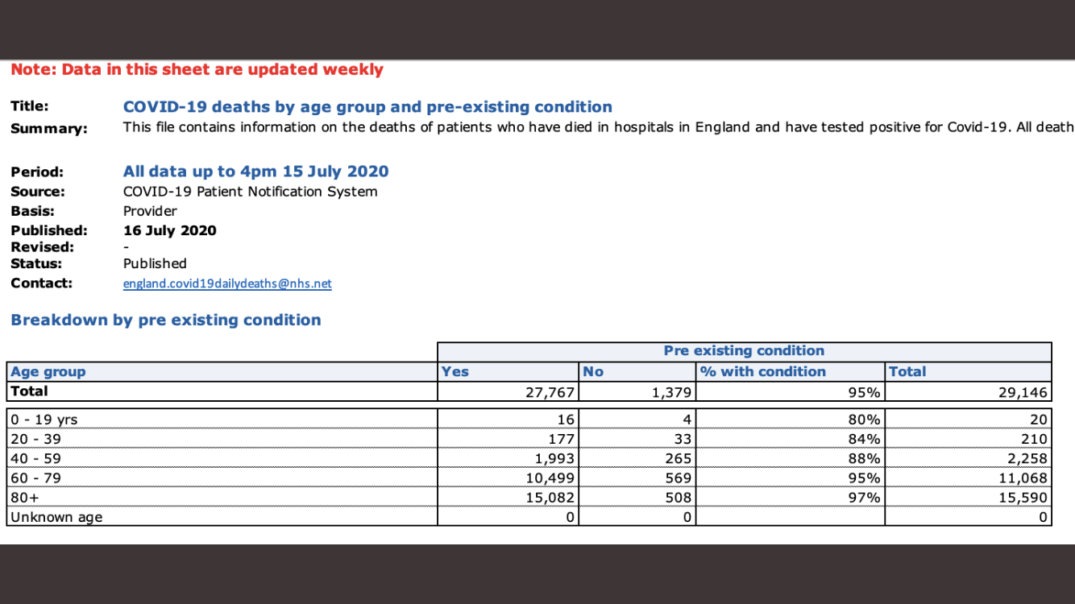Open the england.covid19dailydeaths@nhs.net email link
Screen dimensions: 1075x604
click(226, 283)
